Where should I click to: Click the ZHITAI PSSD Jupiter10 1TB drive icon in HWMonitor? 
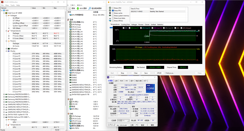tap(6, 115)
